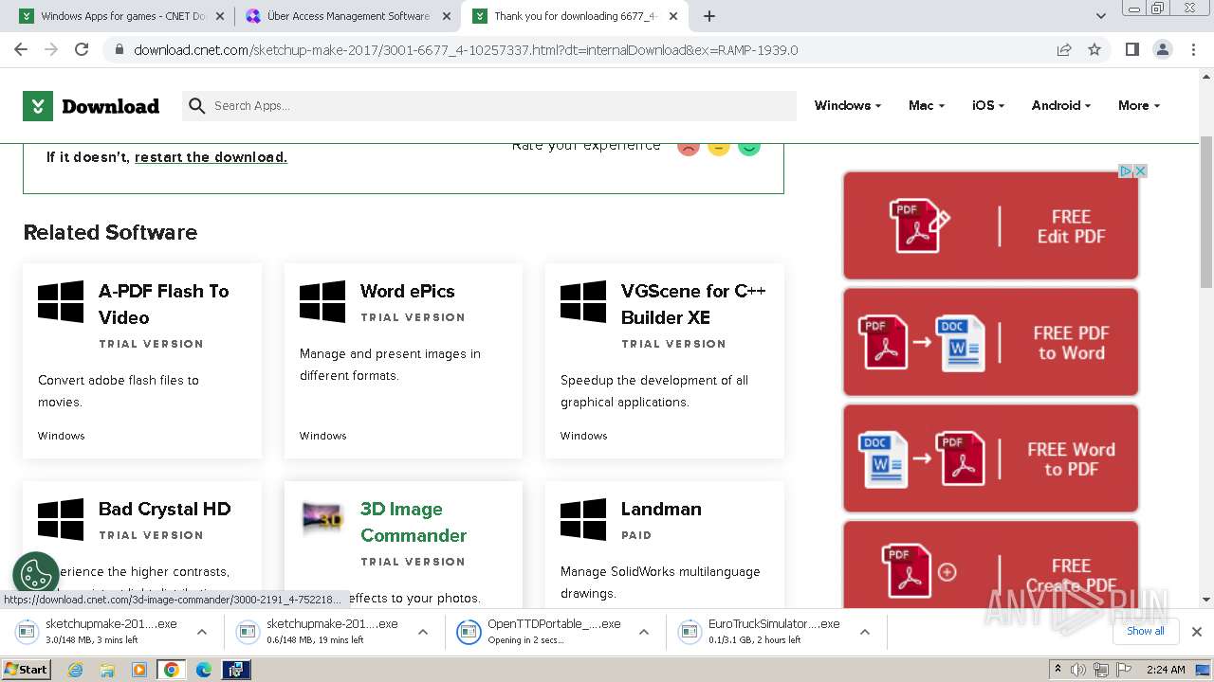This screenshot has width=1214, height=682.
Task: Open options for EuroTruckSimulator download
Action: pyautogui.click(x=865, y=632)
